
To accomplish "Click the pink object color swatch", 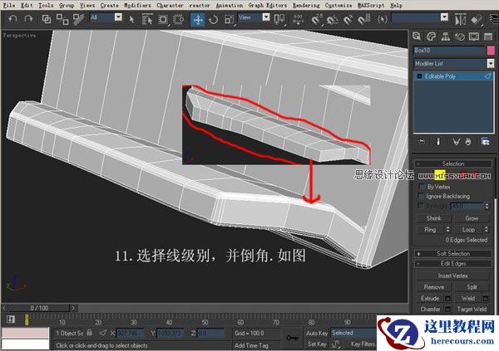I will pos(491,50).
